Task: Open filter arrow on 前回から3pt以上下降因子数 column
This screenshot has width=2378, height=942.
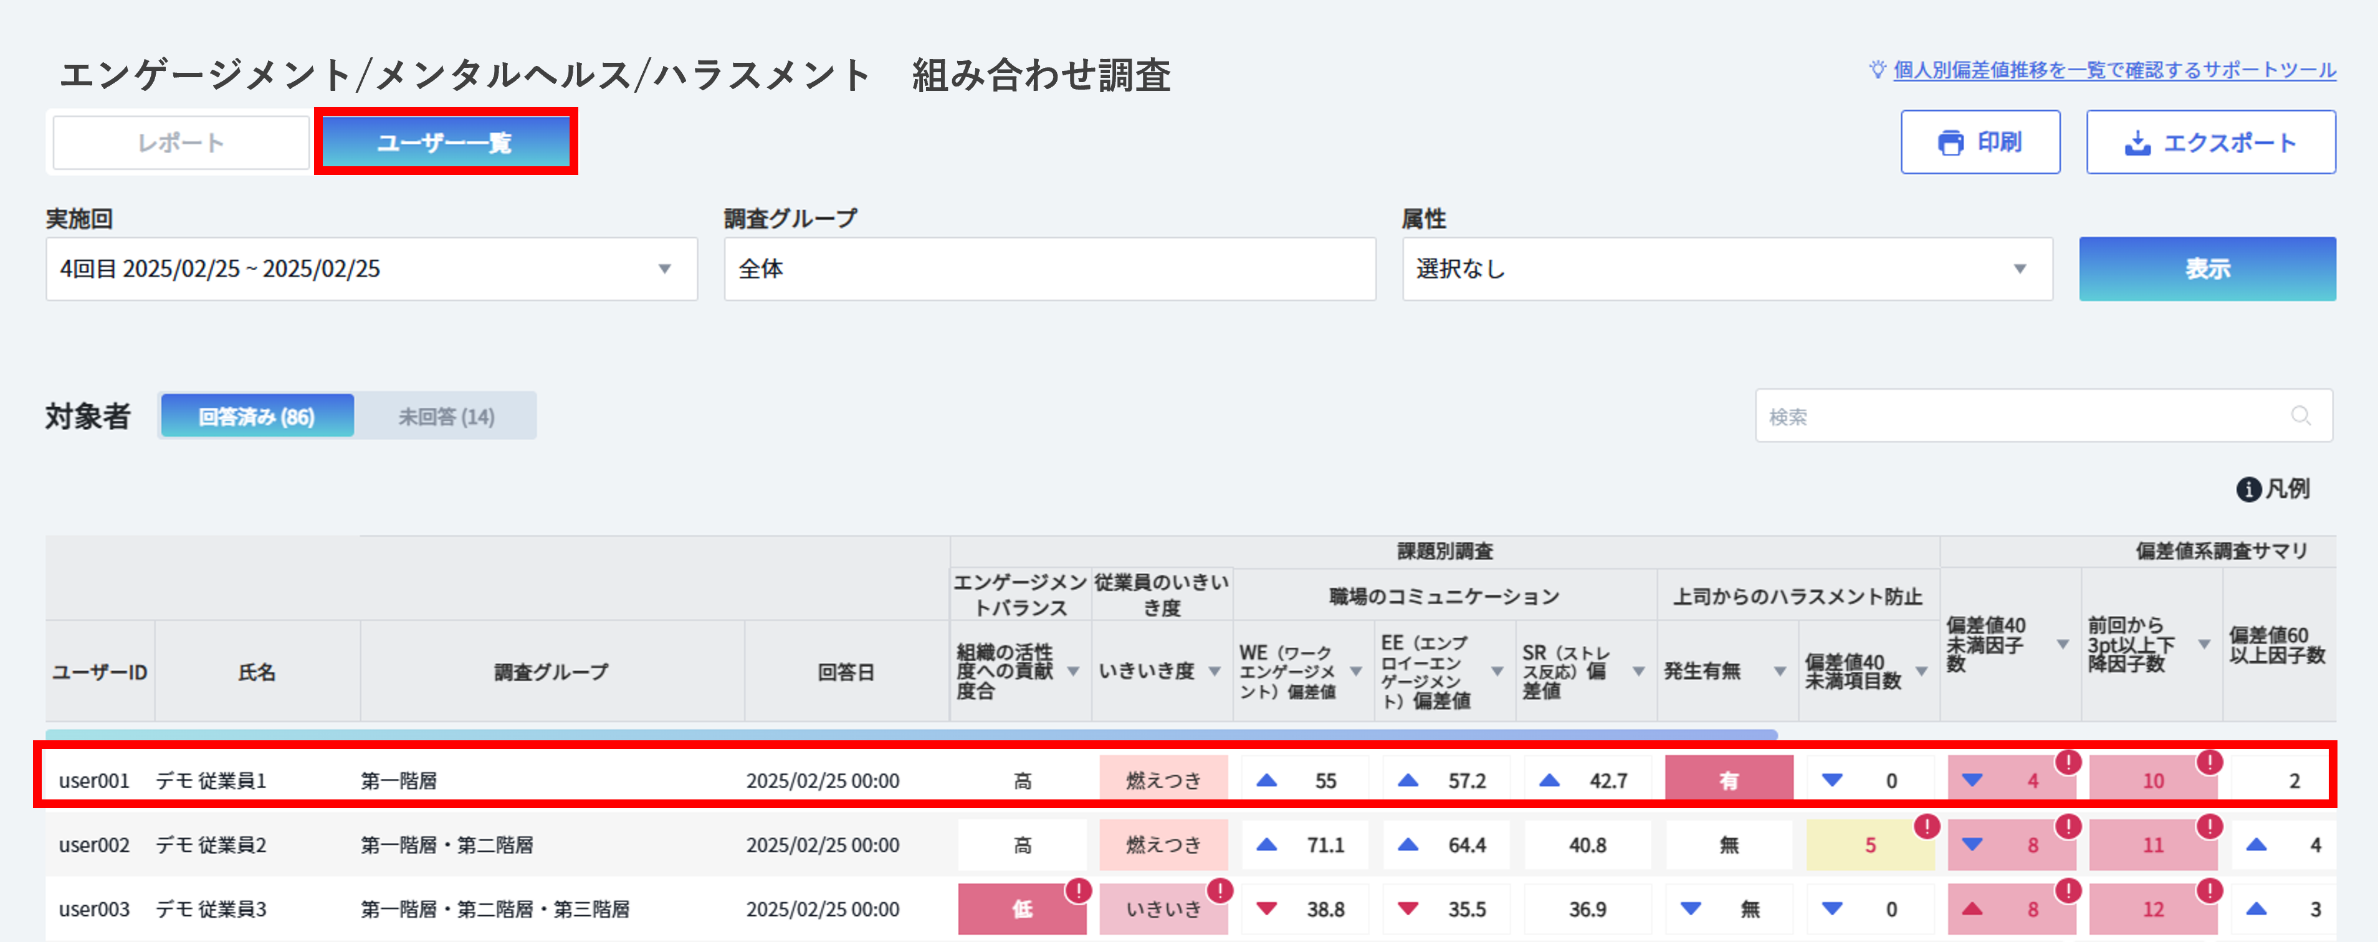Action: (x=2204, y=644)
